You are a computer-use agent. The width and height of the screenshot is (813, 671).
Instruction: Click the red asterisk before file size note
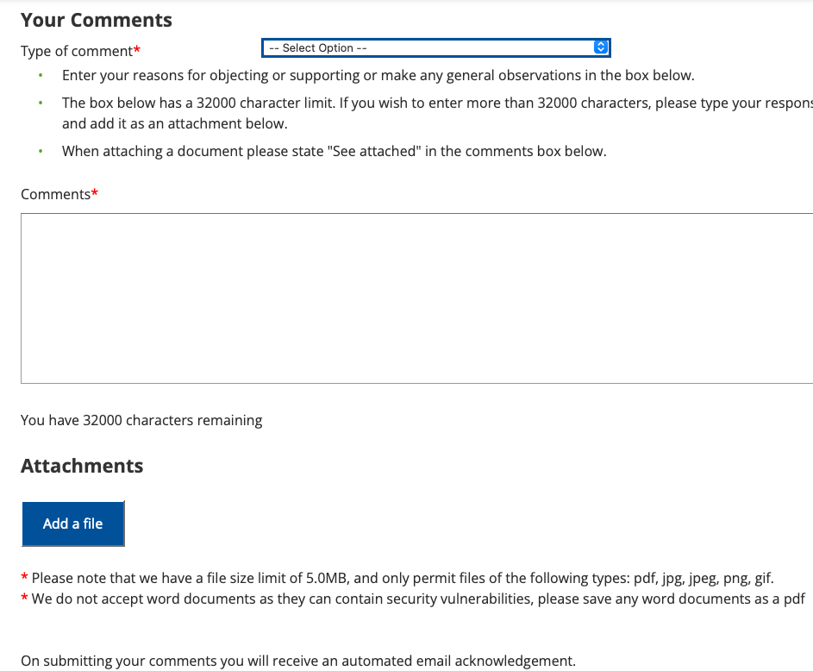coord(25,579)
